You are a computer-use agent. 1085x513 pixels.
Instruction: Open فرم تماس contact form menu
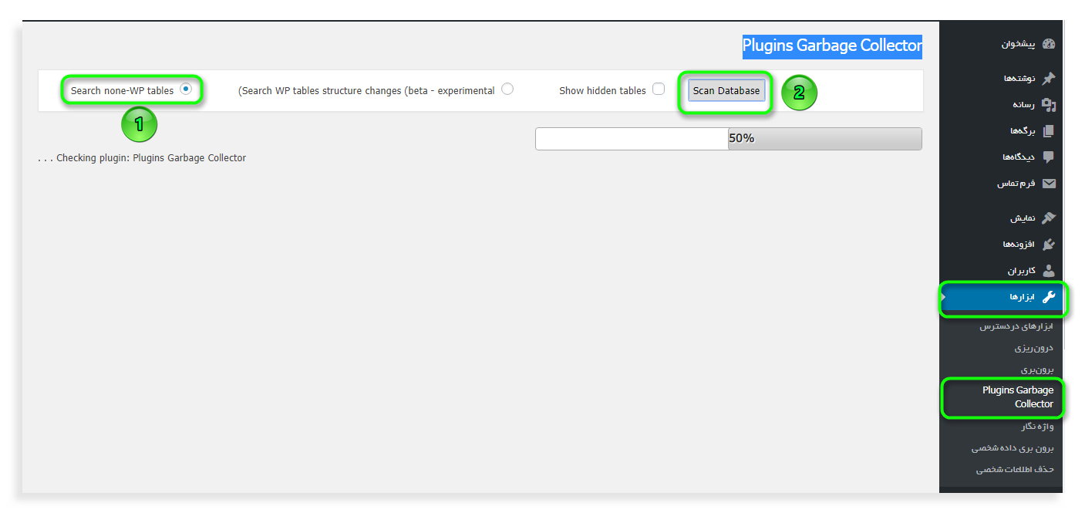pos(1001,184)
